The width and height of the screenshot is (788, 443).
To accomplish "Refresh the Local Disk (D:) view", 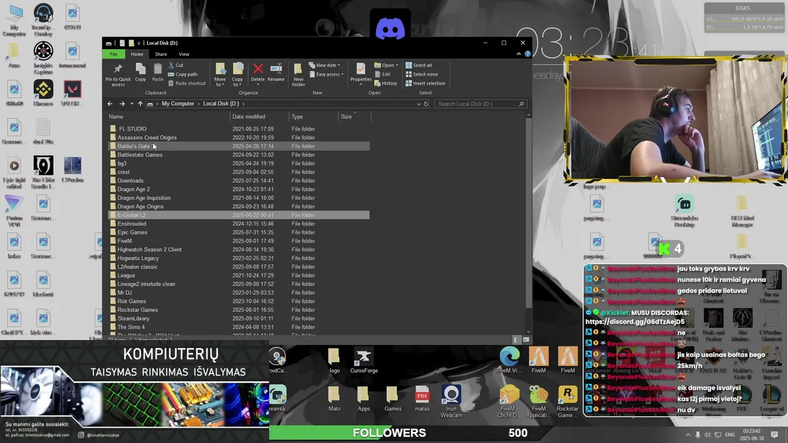I will 426,104.
